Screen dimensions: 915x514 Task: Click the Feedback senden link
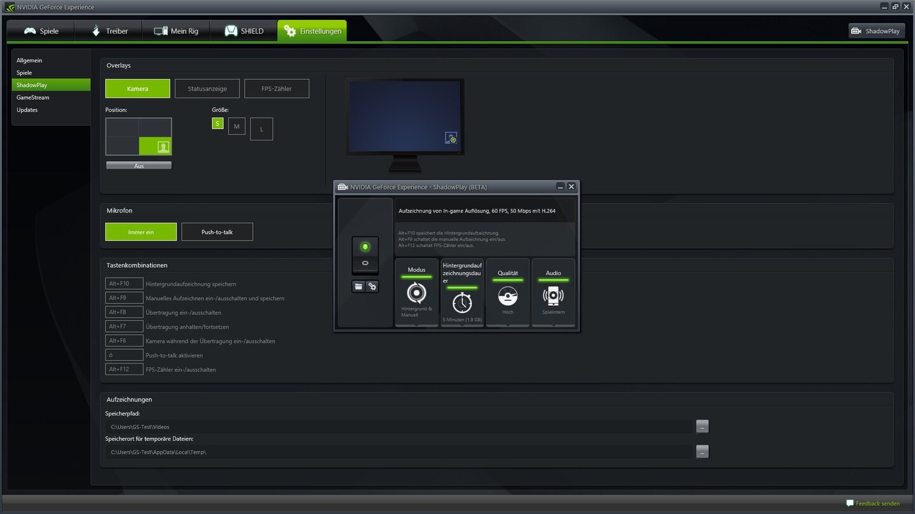878,503
